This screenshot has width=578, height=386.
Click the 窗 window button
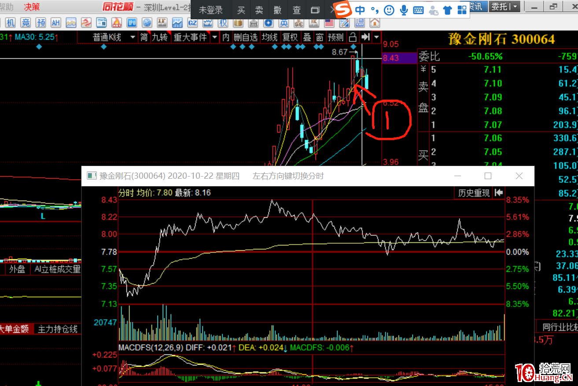tap(320, 37)
